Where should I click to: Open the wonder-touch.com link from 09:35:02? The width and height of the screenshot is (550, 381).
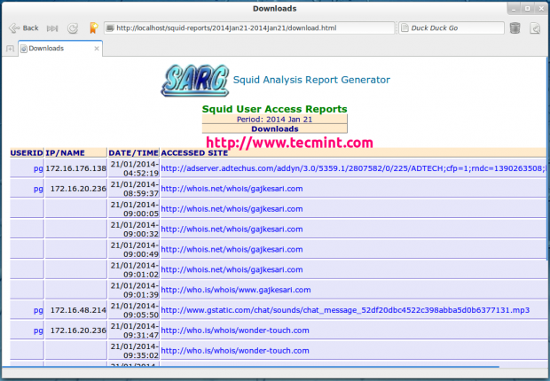235,351
